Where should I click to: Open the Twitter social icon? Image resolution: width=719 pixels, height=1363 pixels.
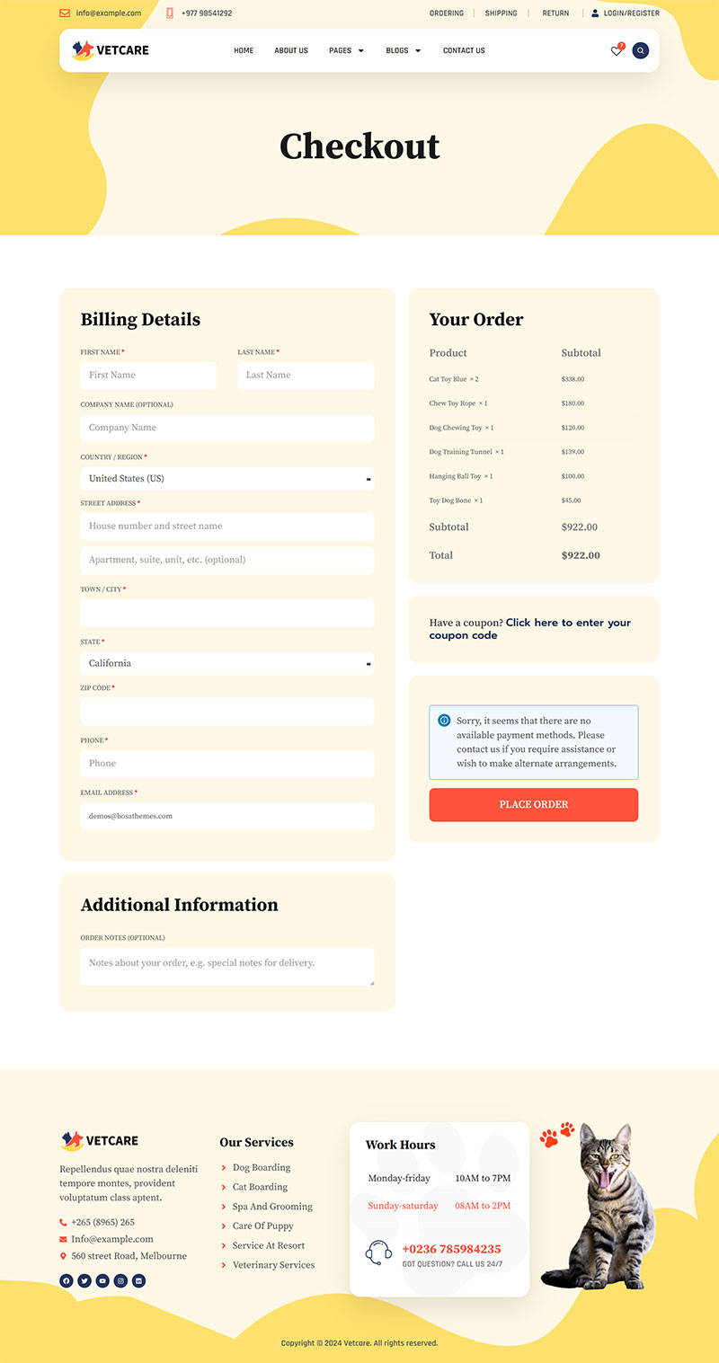[x=84, y=1281]
